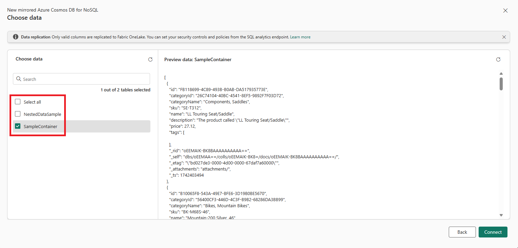Select the SampleContainer table name
Image resolution: width=518 pixels, height=248 pixels.
(x=40, y=127)
